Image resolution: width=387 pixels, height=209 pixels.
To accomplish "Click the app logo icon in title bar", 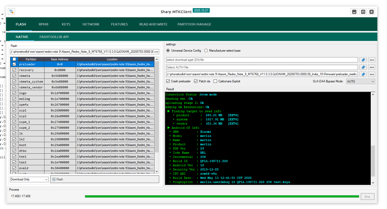I will click(x=11, y=12).
